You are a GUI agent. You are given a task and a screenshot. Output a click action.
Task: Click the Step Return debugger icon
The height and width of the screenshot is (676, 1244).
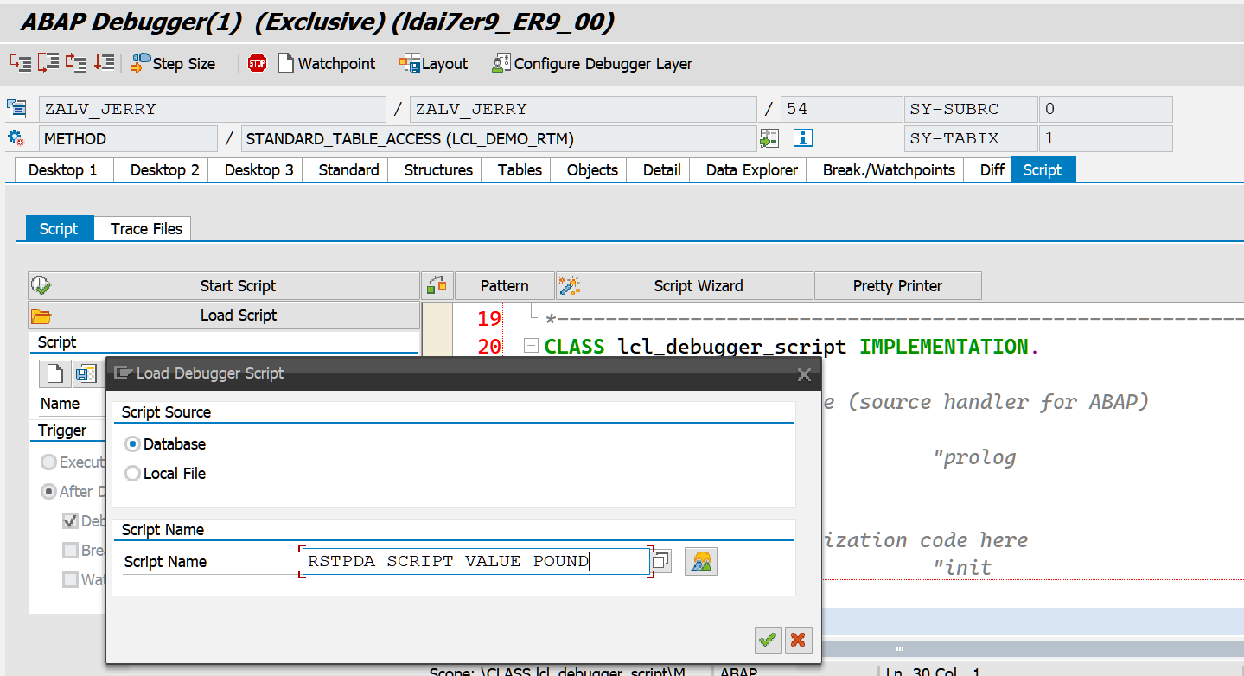click(76, 63)
